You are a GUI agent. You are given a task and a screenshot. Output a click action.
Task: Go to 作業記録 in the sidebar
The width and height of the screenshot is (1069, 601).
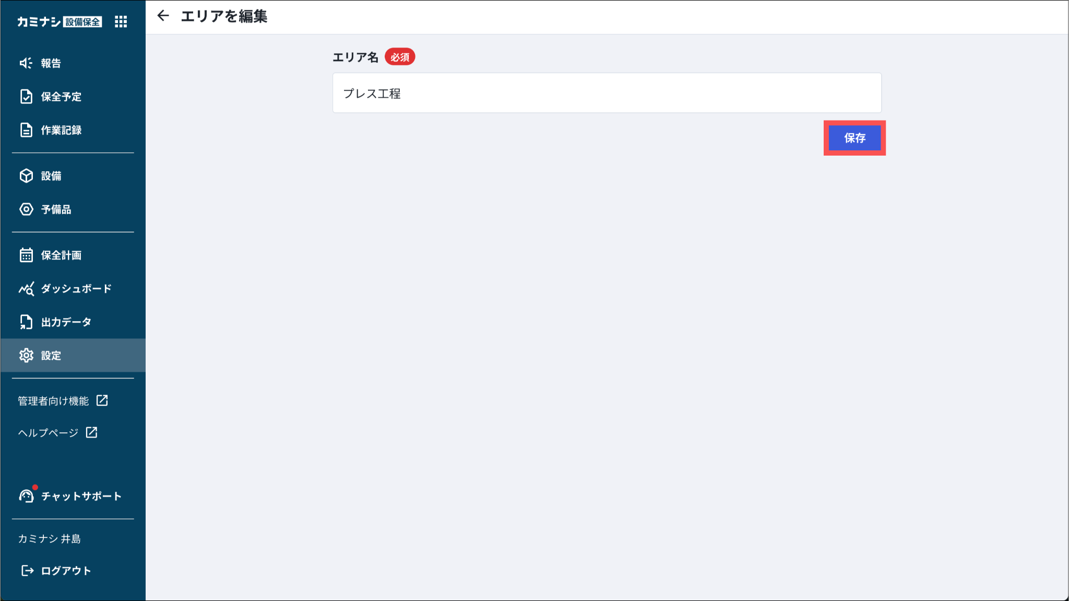61,130
